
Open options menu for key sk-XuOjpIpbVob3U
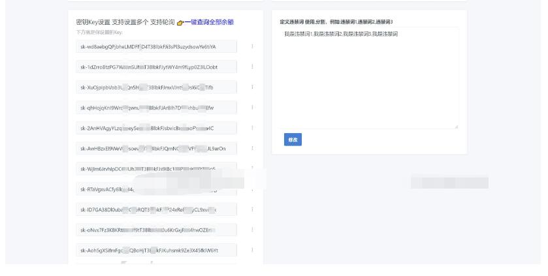point(252,87)
